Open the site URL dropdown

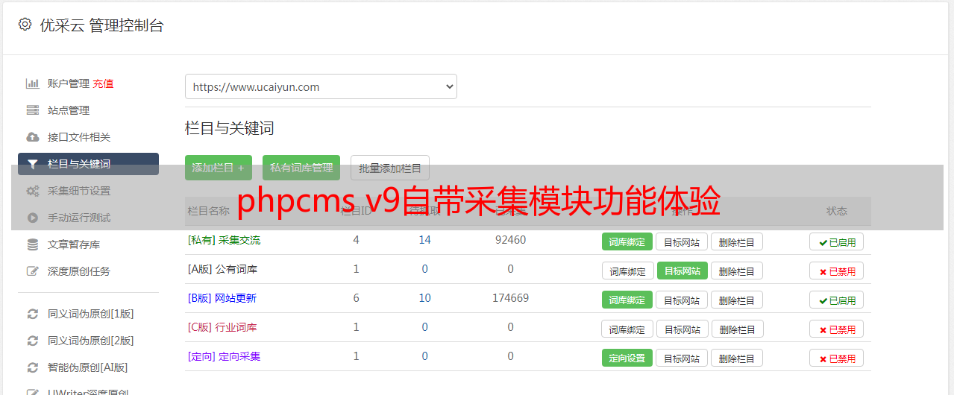pos(321,86)
